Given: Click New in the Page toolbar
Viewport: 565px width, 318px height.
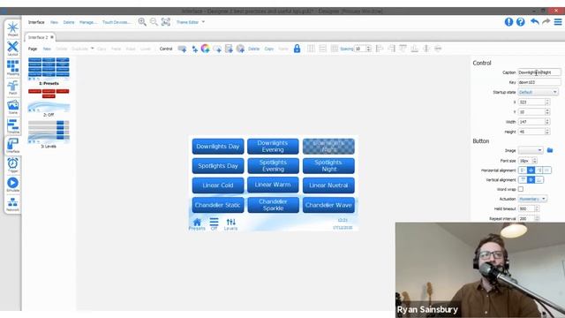Looking at the screenshot, I should click(x=47, y=49).
